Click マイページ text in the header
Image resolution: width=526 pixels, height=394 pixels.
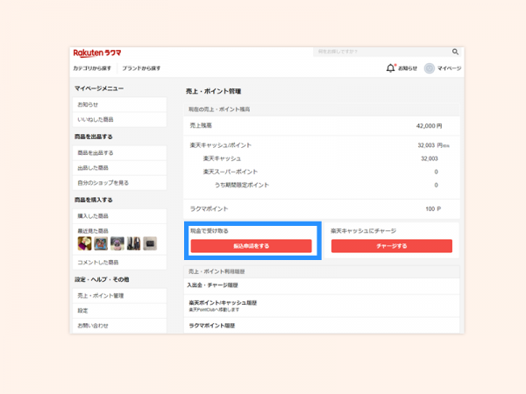click(449, 68)
